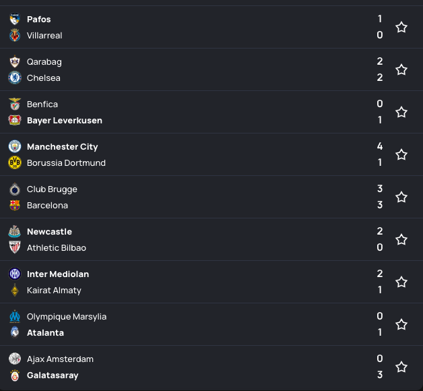Star the Qarabag vs Chelsea match
Screen dimensions: 423x391
tap(401, 70)
